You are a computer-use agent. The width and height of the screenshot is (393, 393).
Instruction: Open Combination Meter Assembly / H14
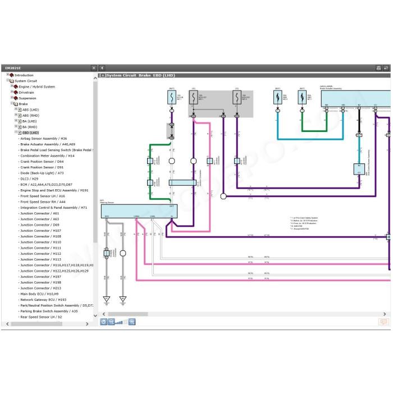pyautogui.click(x=47, y=156)
